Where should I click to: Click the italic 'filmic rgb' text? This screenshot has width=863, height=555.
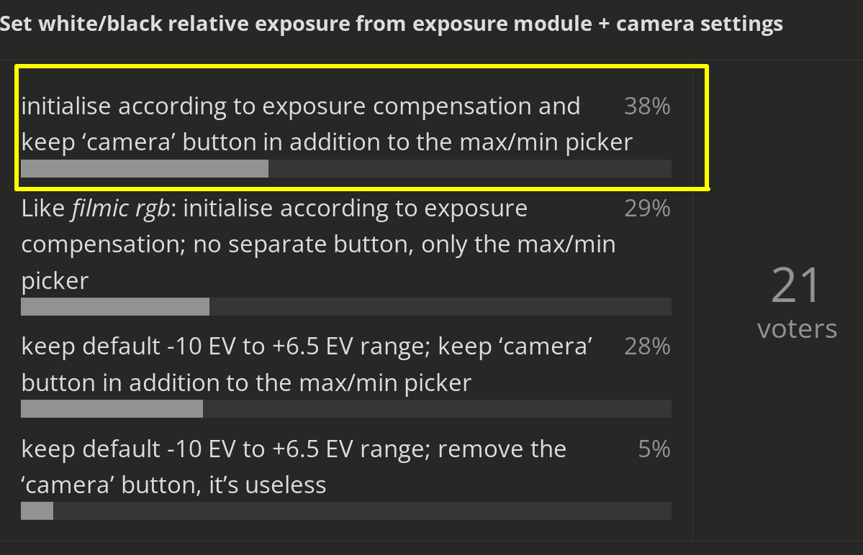coord(122,208)
